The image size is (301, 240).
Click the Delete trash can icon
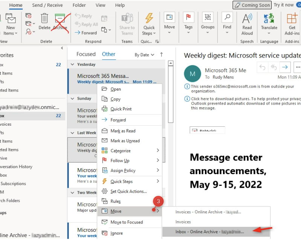point(44,18)
